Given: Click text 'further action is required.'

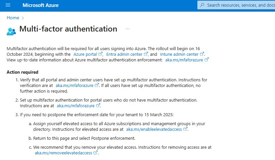Looking at the screenshot, I should pyautogui.click(x=44, y=91).
